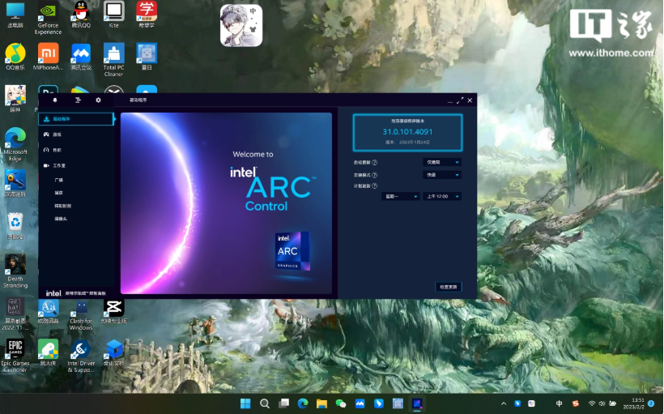Toggle the sidebar menu list icon
This screenshot has width=664, height=414.
click(78, 100)
